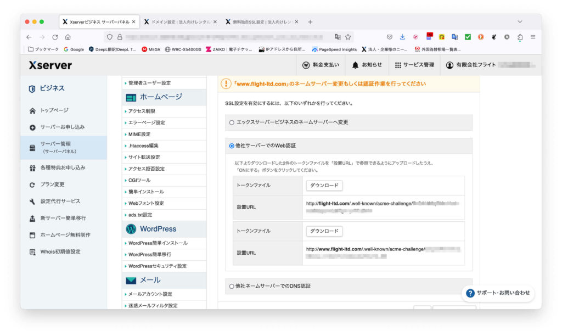Click the Xserver logo
This screenshot has height=336, width=562.
50,65
